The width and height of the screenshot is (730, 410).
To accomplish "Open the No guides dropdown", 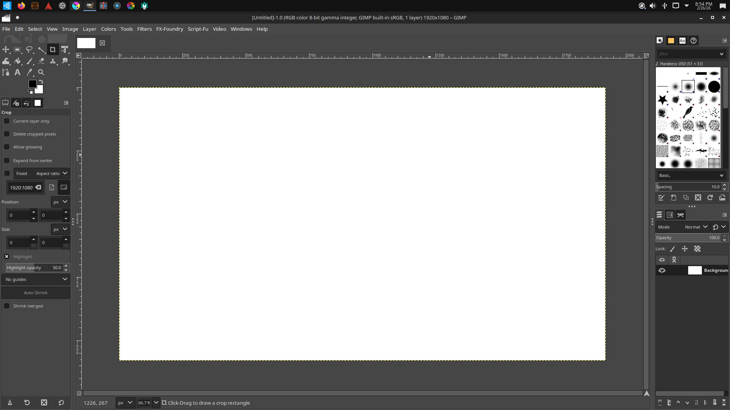I will (36, 279).
